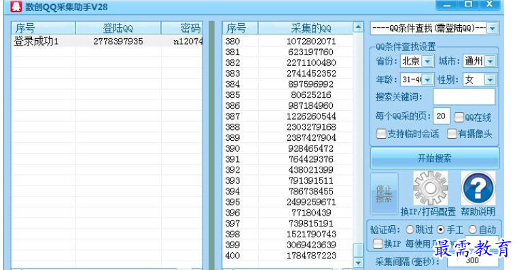517x270 pixels.
Task: Click the 序号 header in login list
Action: (43, 29)
